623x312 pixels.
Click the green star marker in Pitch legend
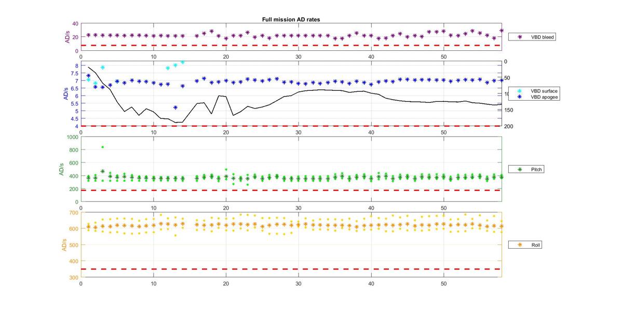(x=520, y=170)
